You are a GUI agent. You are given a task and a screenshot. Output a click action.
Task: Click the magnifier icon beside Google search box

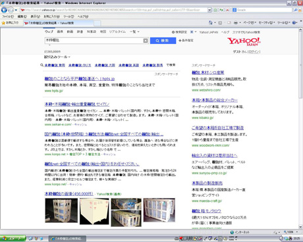tap(296, 10)
